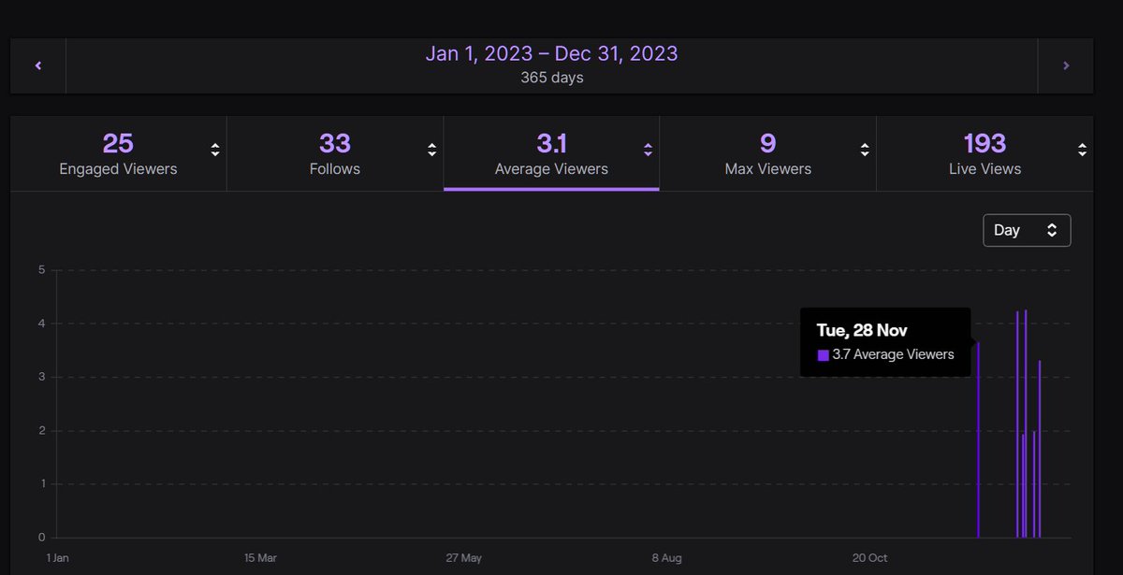Click the Jan 1 – Dec 31 date range header

(551, 53)
